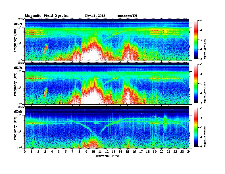Screen dimensions: 225x174
Task: Click the x-axis tick label "2"
Action: point(38,152)
